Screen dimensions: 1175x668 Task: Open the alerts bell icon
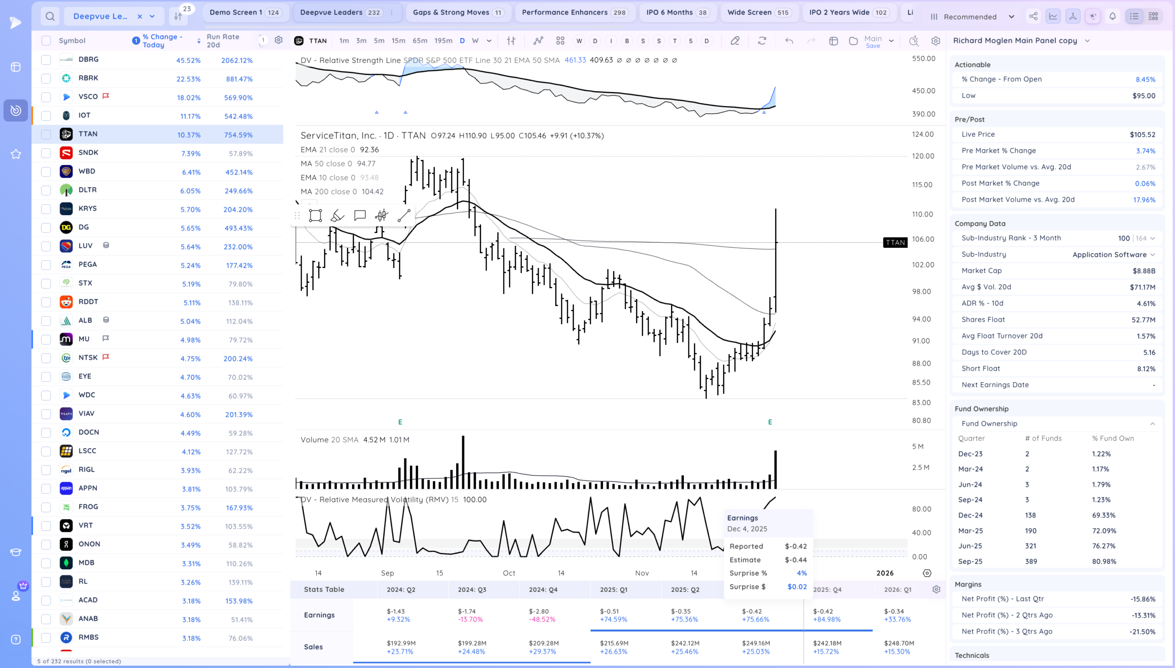click(x=1113, y=17)
